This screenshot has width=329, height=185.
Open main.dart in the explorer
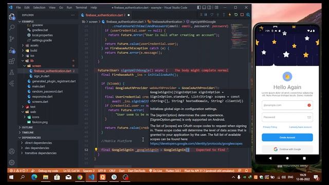pos(39,86)
